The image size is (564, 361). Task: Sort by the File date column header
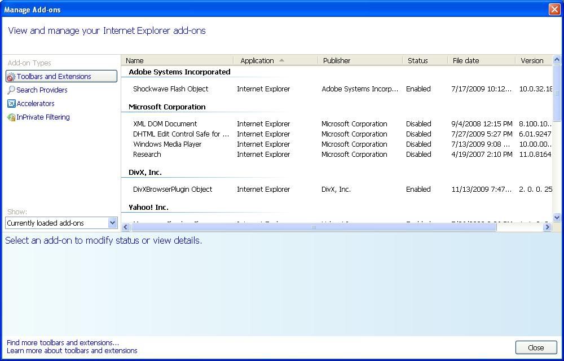[x=481, y=60]
